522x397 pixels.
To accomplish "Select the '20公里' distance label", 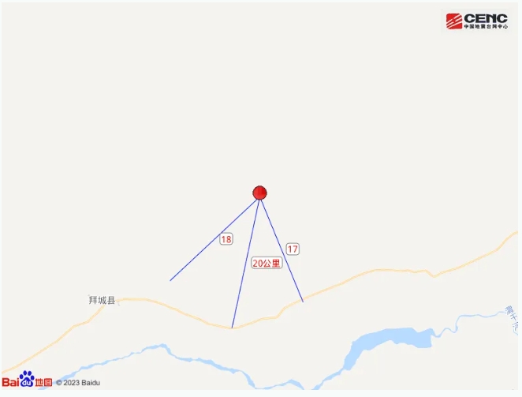I will coord(267,264).
